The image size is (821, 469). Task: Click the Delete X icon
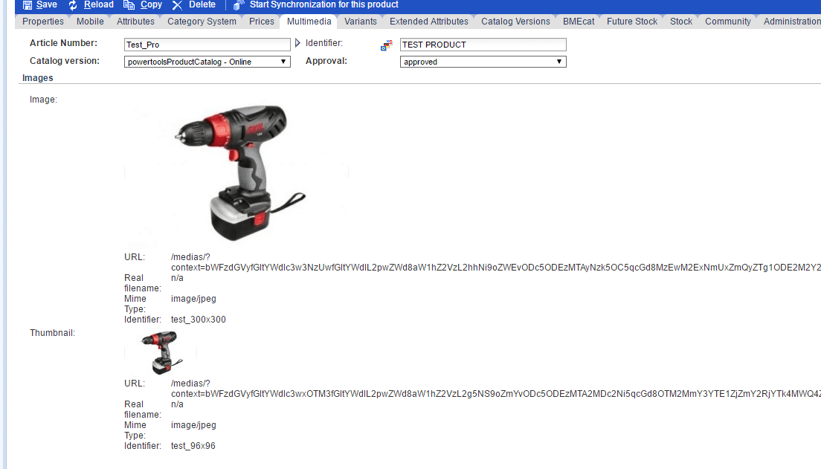click(177, 4)
